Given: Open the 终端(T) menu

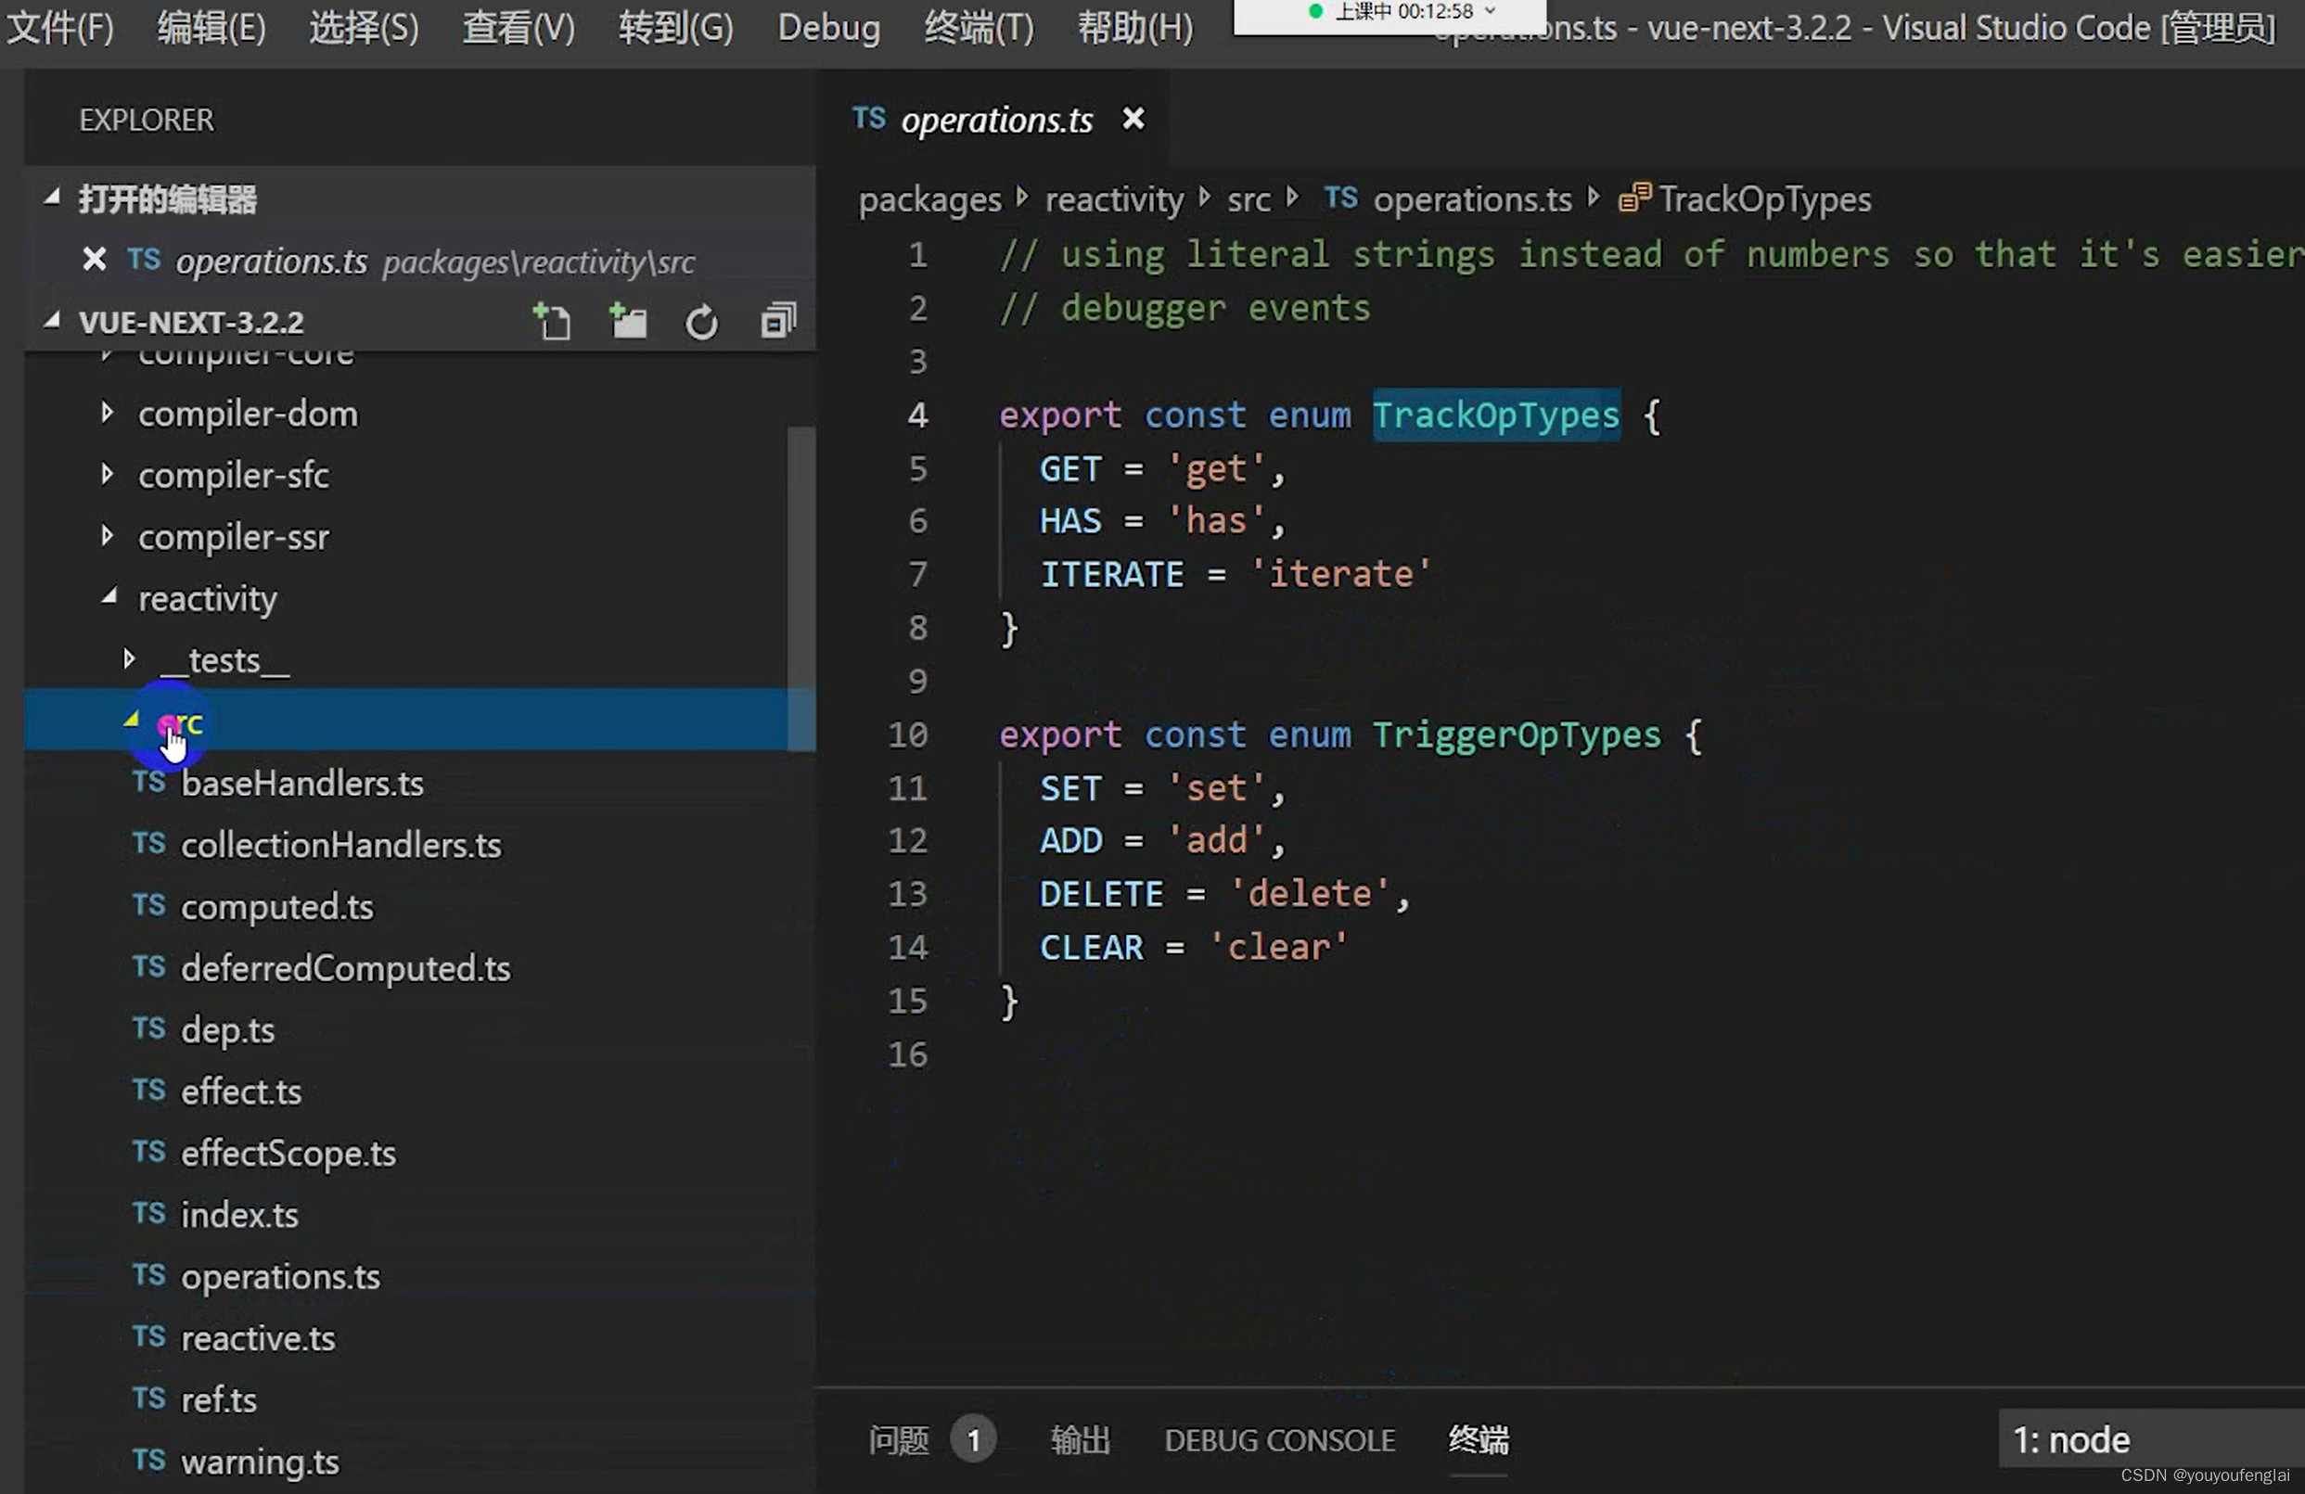Looking at the screenshot, I should 979,27.
